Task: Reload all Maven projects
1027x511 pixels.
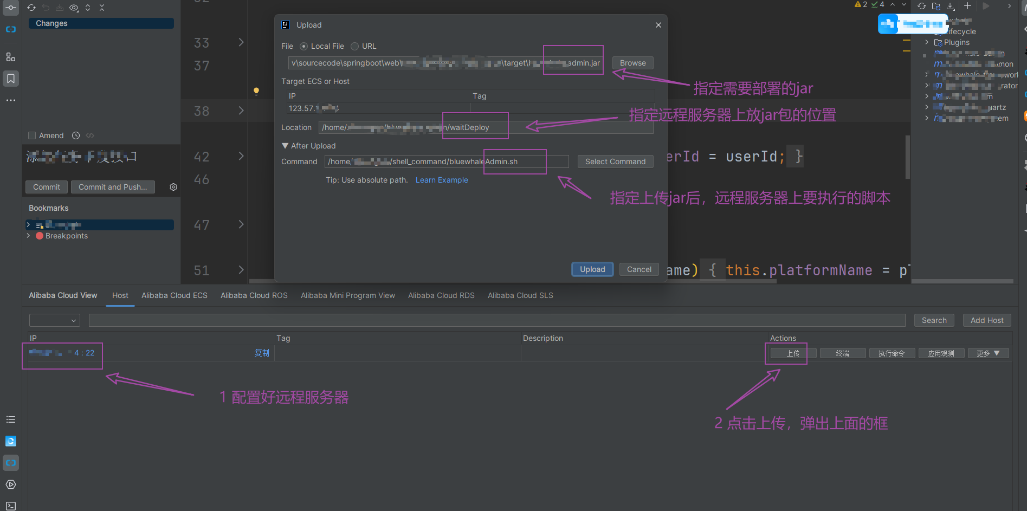Action: [x=922, y=6]
